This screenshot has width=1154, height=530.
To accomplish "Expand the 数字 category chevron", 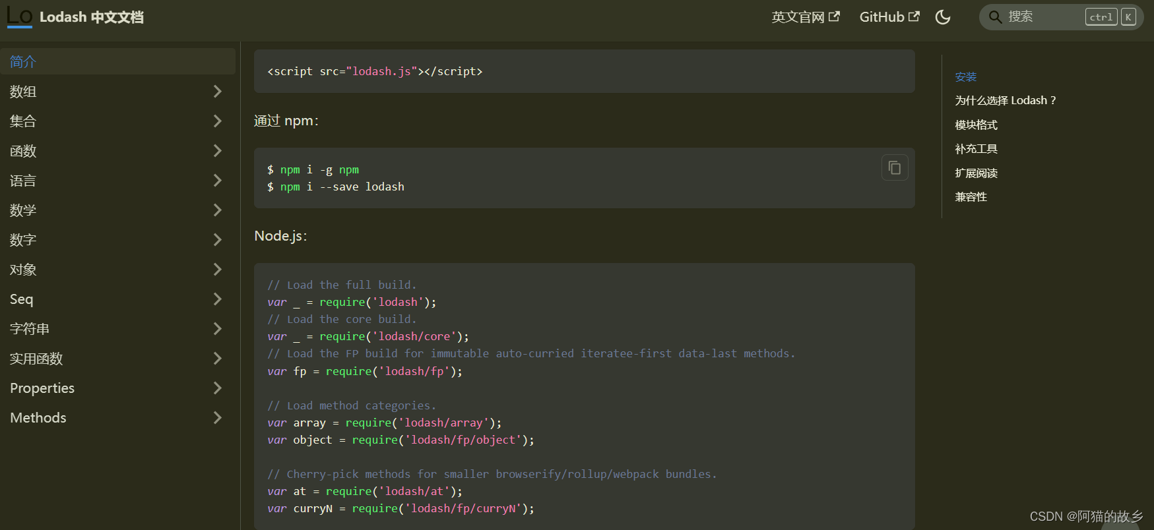I will 217,240.
